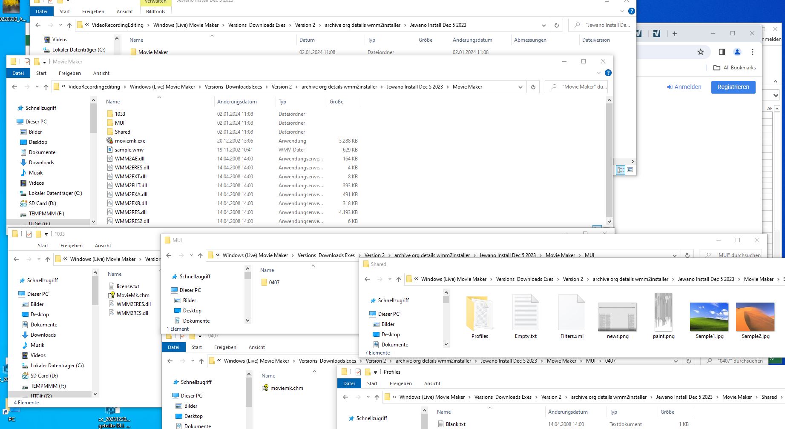
Task: Click the Anmelden link in Chrome
Action: click(x=684, y=87)
